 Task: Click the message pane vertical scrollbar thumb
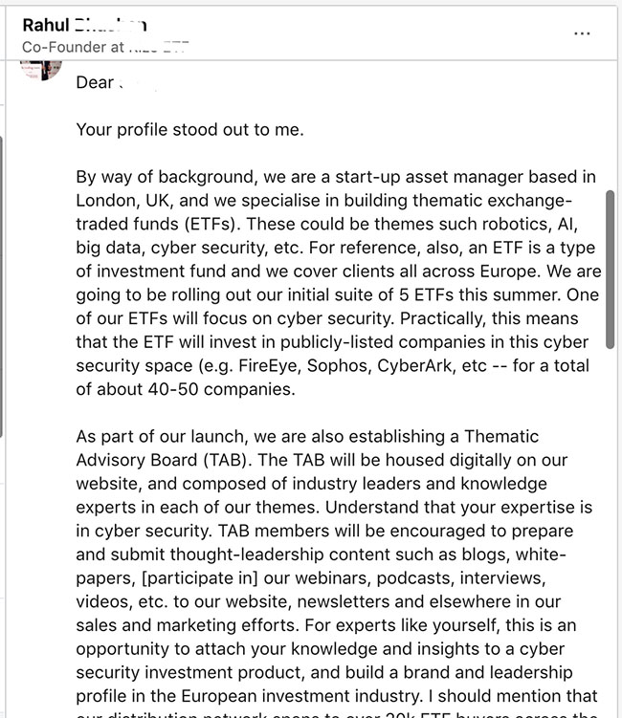[x=611, y=268]
